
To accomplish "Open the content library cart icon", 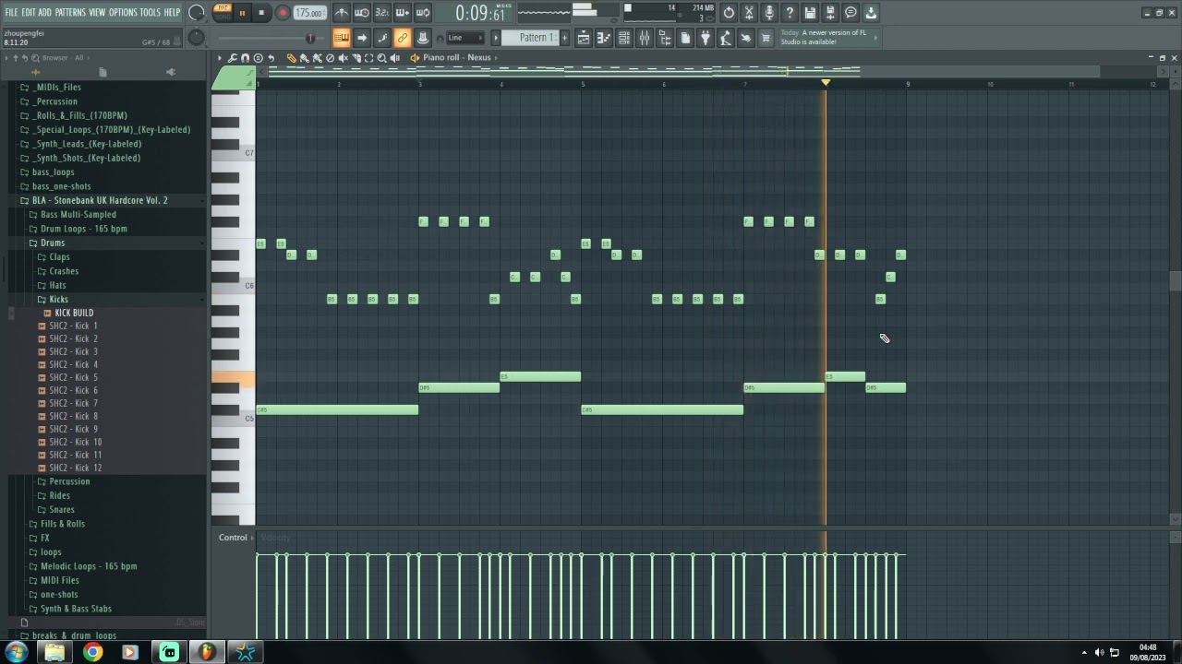I will point(765,38).
